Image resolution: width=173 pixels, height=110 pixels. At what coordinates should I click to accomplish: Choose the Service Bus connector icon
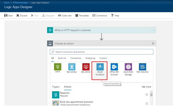pos(72,67)
